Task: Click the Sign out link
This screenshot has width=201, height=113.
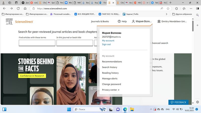Action: click(x=106, y=44)
